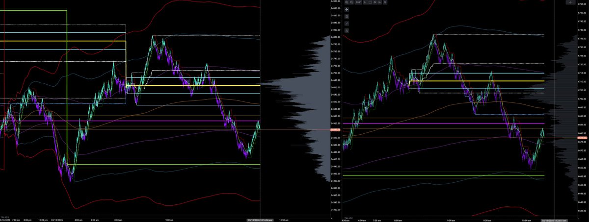Open chart settings gear icon
This screenshot has height=222, width=589.
(375, 2)
